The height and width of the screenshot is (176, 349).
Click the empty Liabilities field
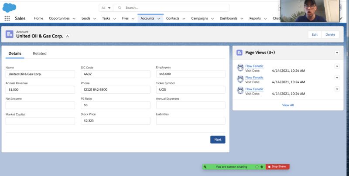tap(191, 121)
